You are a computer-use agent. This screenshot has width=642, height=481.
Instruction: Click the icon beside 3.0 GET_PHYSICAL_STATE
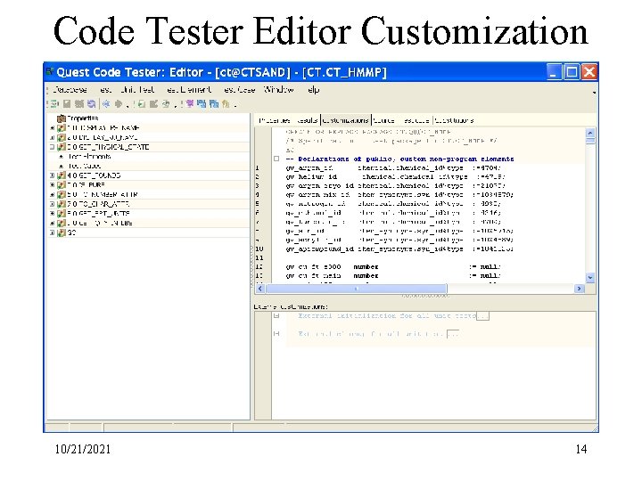coord(62,147)
